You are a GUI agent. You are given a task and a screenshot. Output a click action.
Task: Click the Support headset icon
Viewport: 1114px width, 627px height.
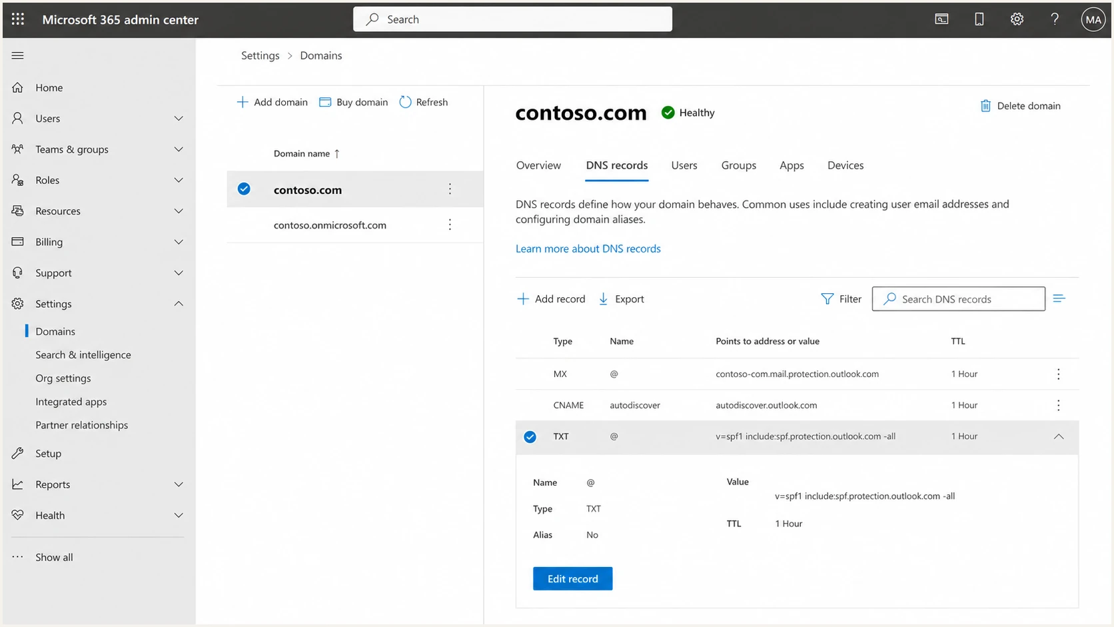(x=18, y=273)
